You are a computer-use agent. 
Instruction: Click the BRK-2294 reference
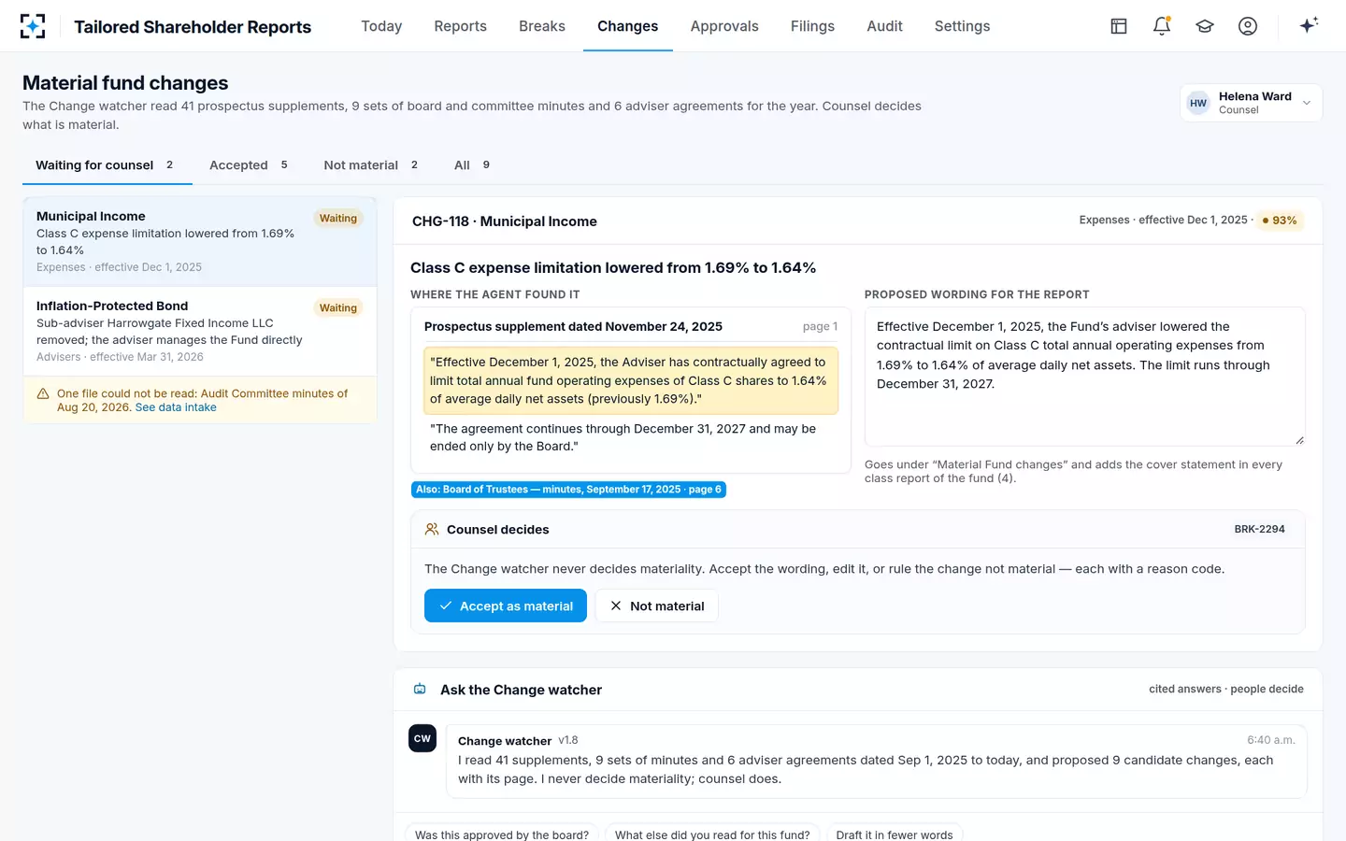point(1259,529)
